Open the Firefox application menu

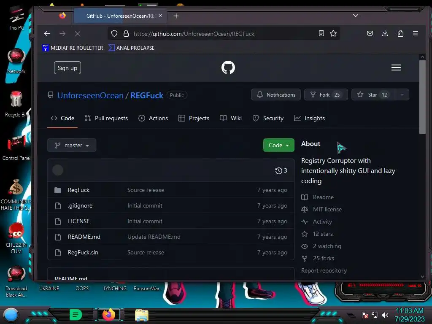pos(416,34)
